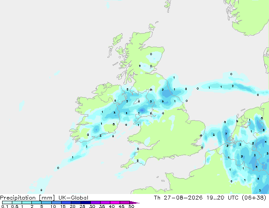The image size is (269, 208).
Task: Pick the legend swatch between 10 and 15
Action: (56, 202)
